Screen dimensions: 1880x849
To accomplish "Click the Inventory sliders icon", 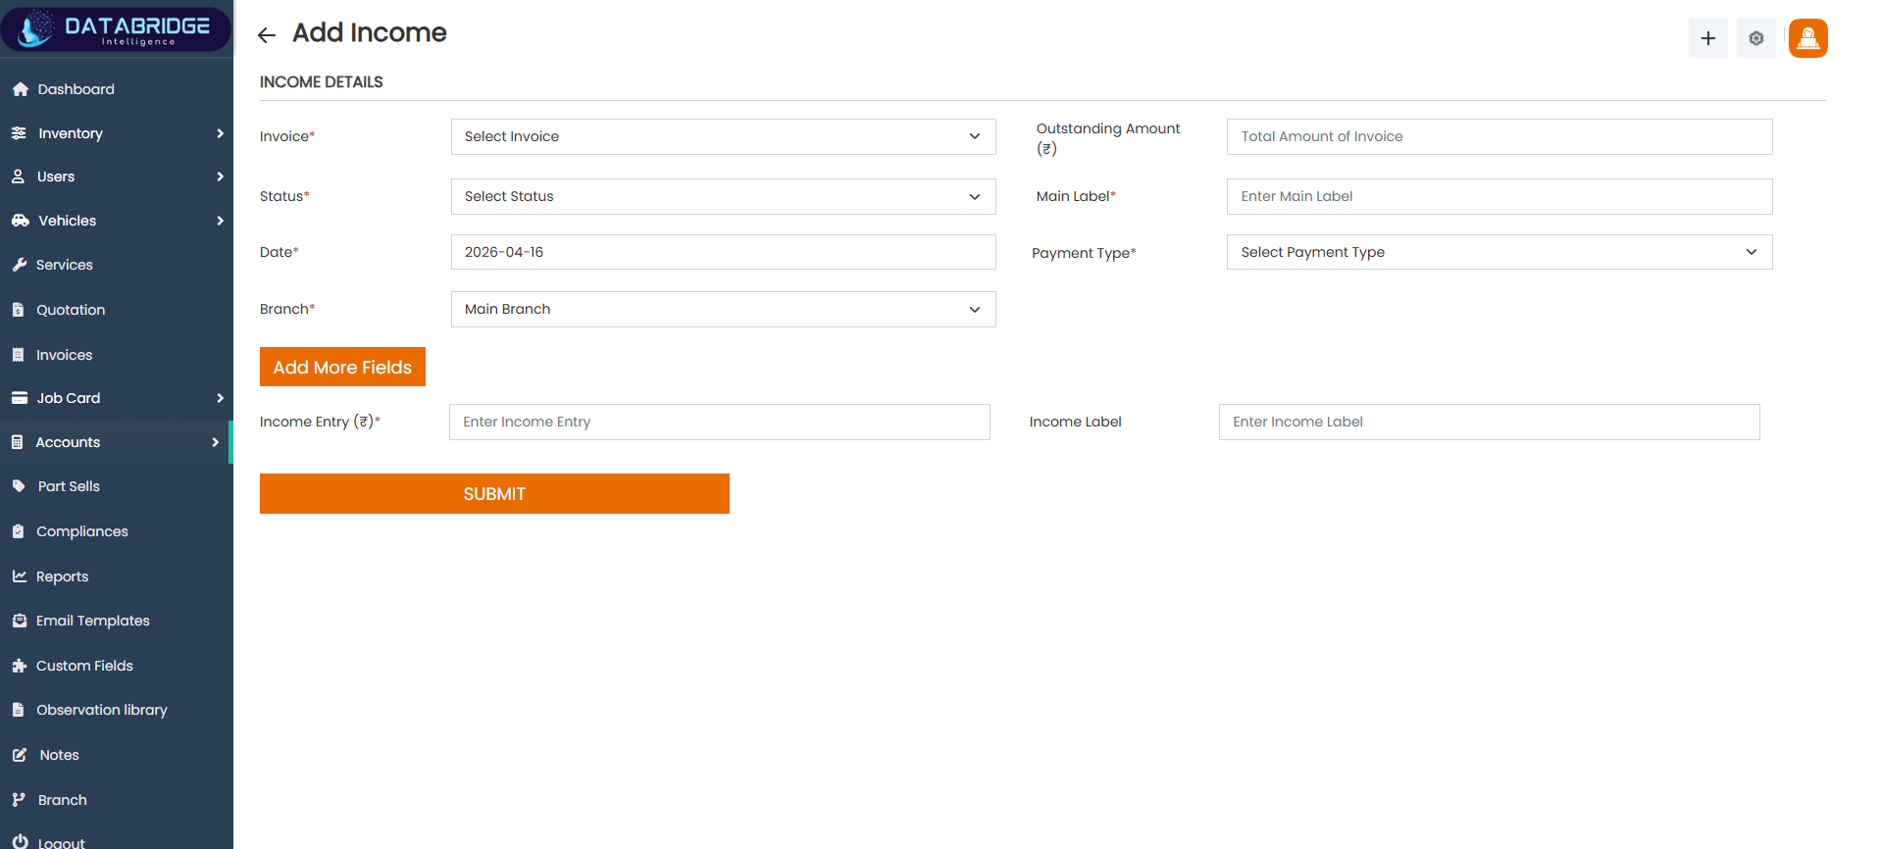I will coord(19,133).
